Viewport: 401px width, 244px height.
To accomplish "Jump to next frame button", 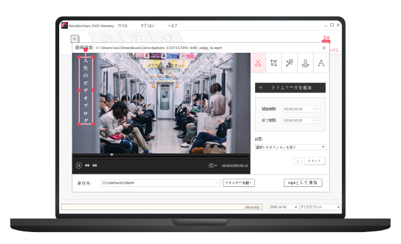I will click(x=95, y=165).
